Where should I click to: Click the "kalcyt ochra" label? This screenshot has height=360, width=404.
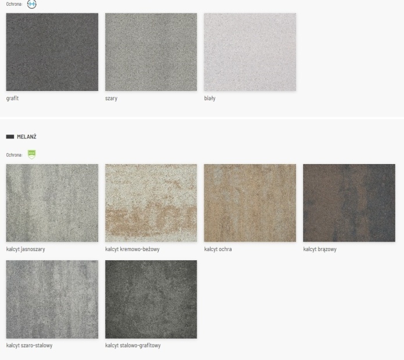point(218,249)
